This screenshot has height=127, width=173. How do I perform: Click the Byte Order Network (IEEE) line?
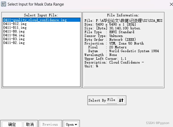point(110,39)
